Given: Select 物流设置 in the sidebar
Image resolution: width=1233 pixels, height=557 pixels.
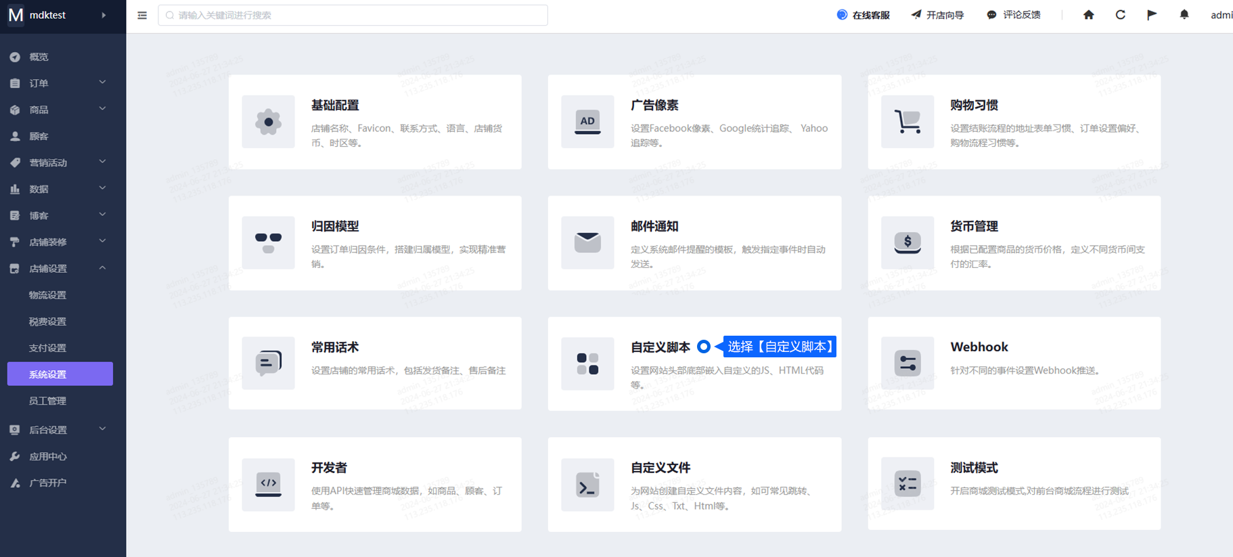Looking at the screenshot, I should (x=47, y=295).
